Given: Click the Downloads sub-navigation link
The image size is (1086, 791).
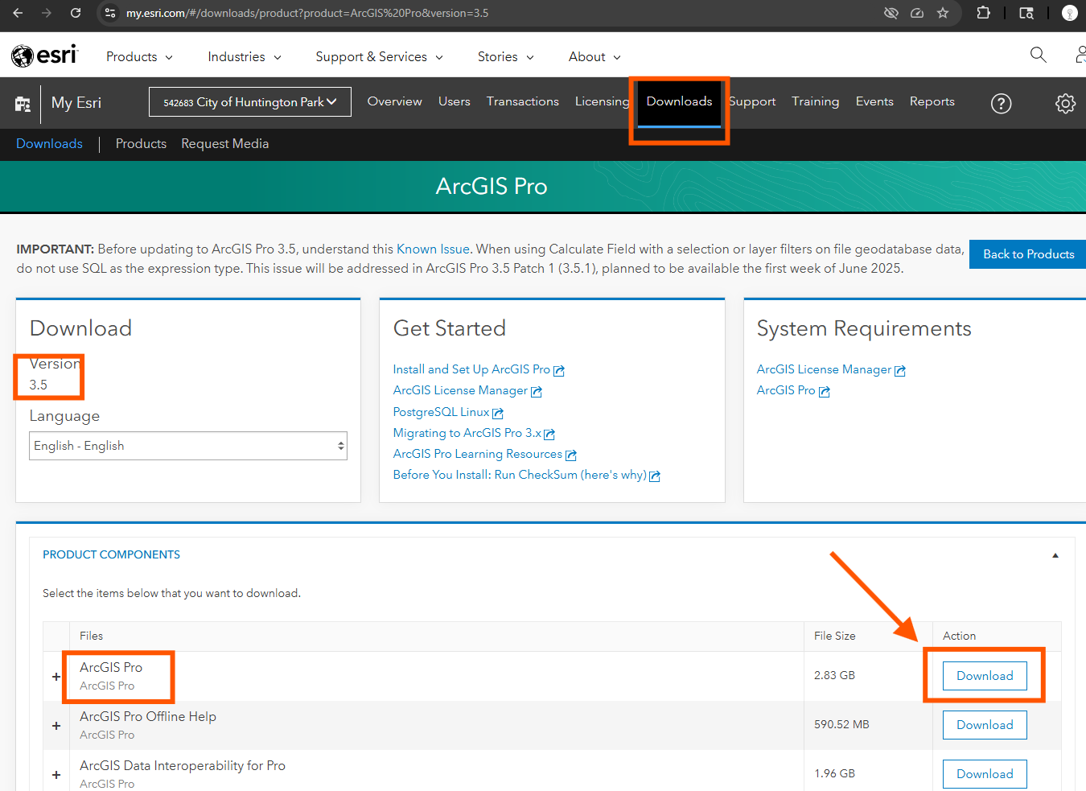Looking at the screenshot, I should click(49, 143).
